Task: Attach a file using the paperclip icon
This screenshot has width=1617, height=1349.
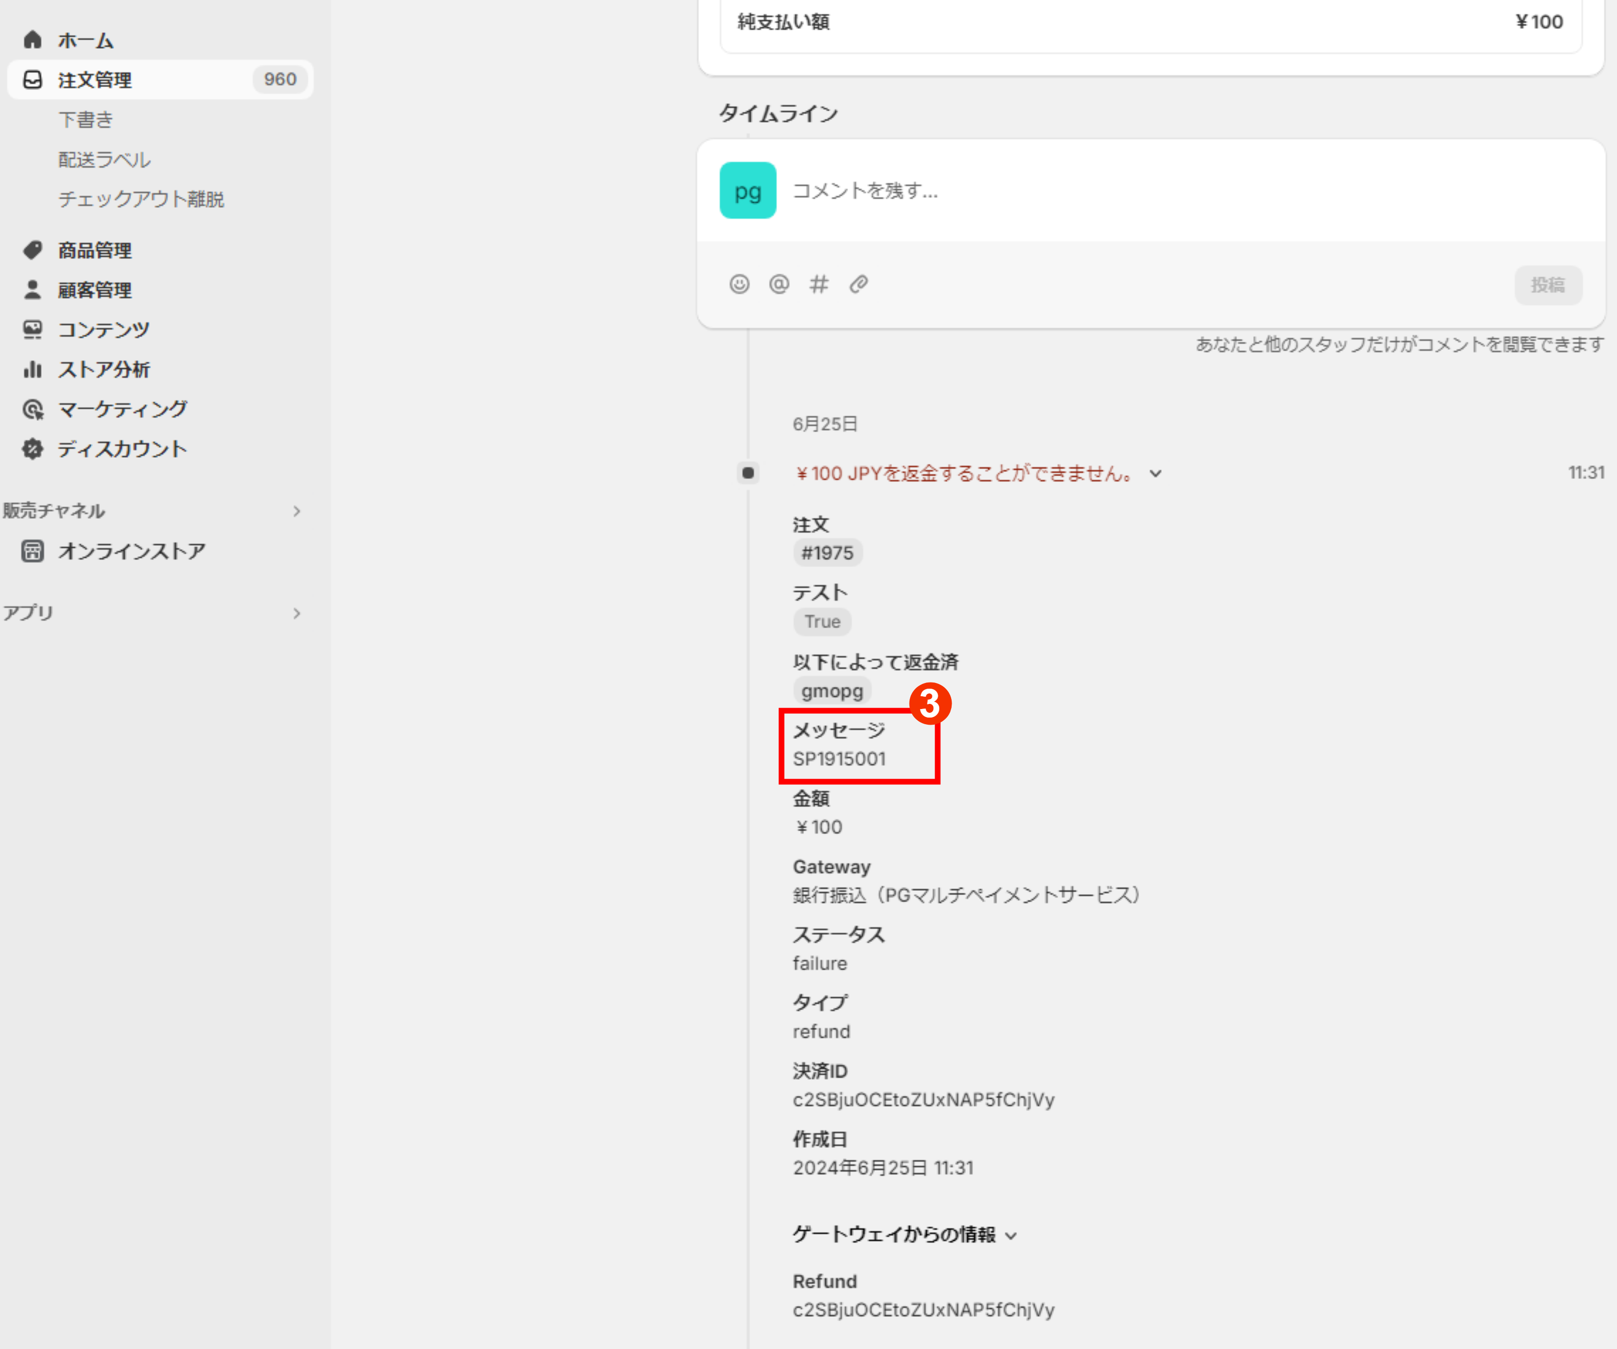Action: coord(858,284)
